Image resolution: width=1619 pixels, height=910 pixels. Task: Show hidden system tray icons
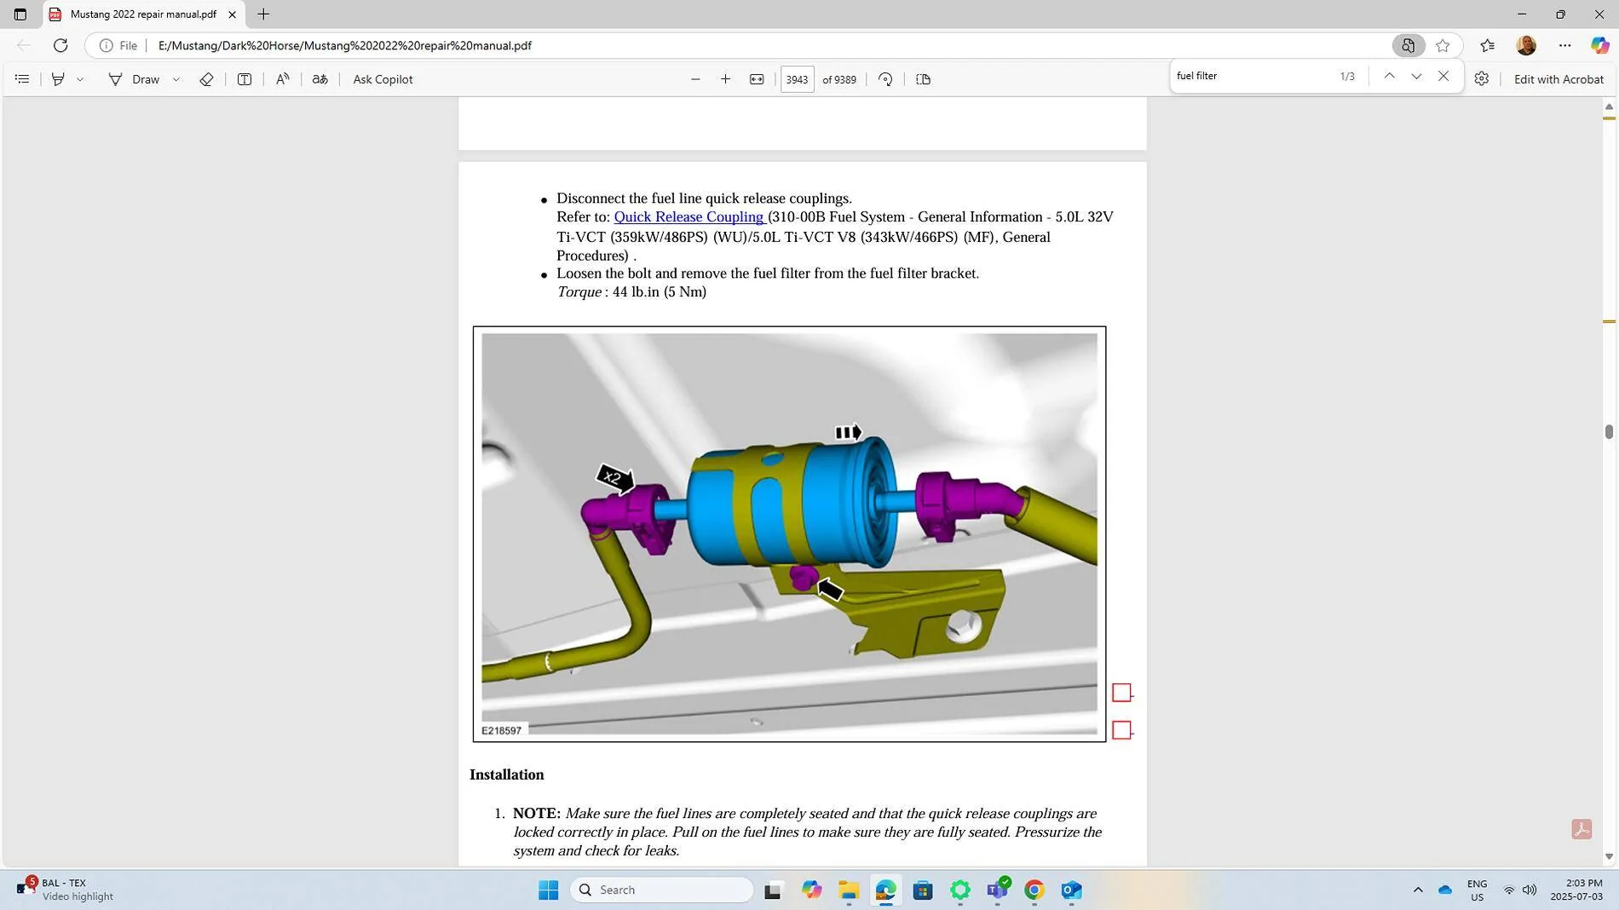point(1418,890)
